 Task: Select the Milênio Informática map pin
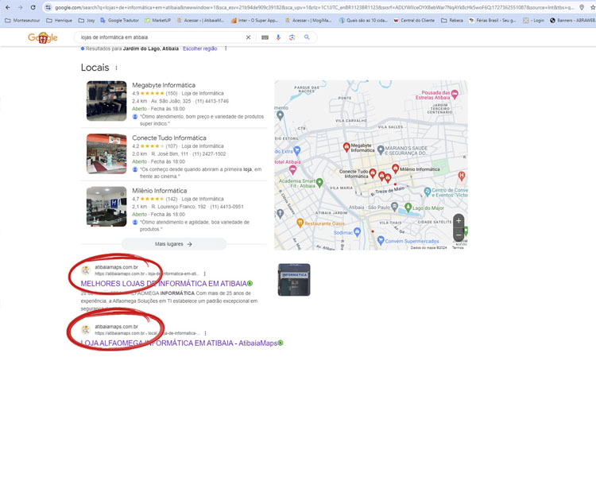click(395, 168)
